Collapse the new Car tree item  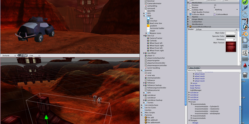coord(144,36)
